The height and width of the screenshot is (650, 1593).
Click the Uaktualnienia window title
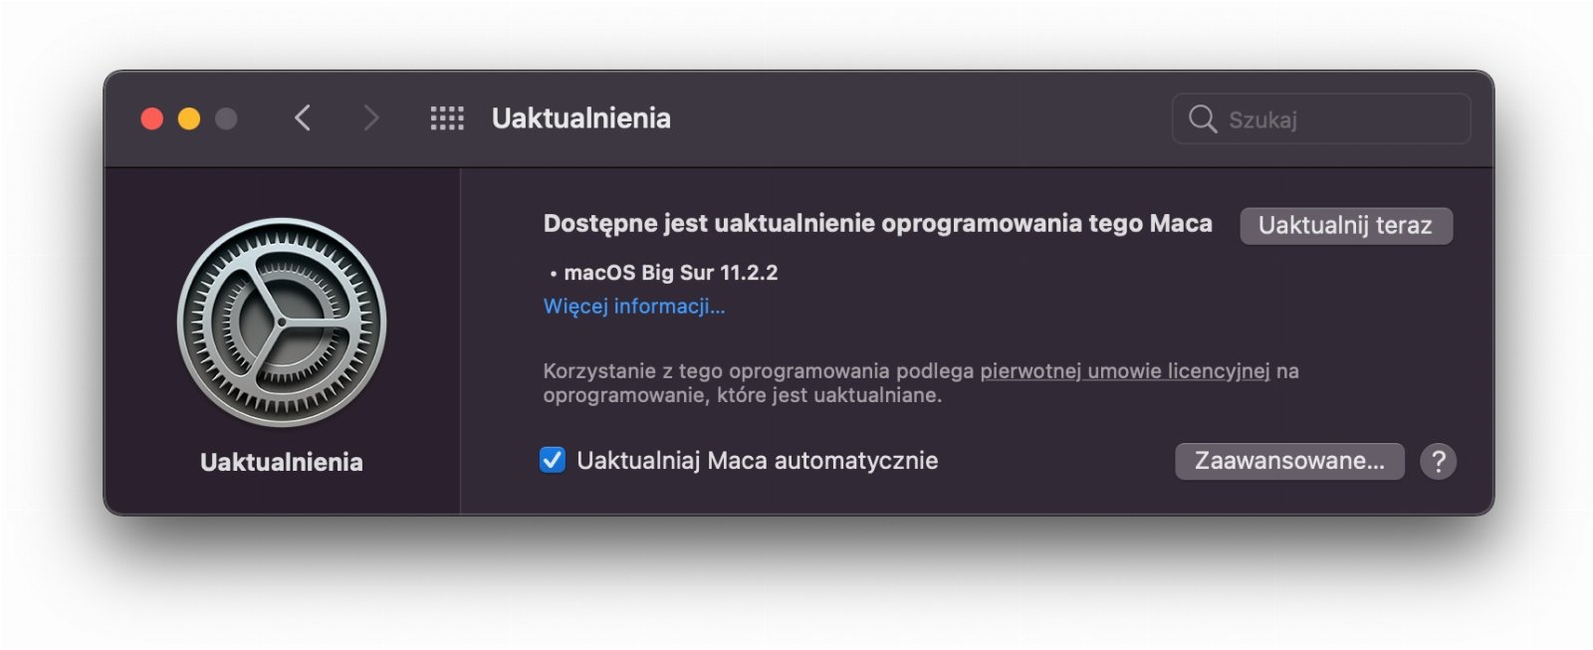(581, 118)
